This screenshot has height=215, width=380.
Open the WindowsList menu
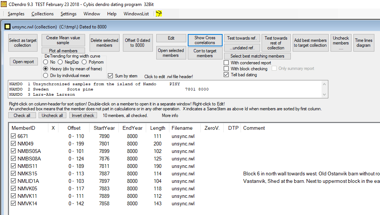(136, 14)
